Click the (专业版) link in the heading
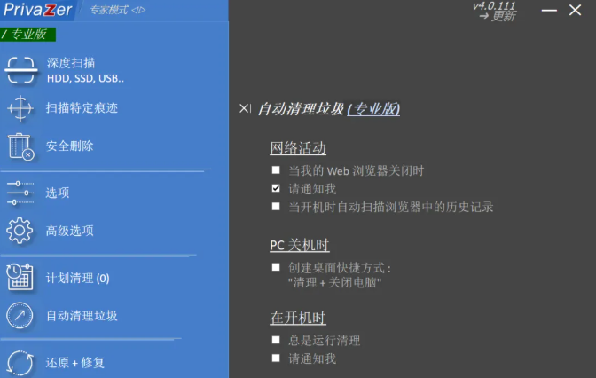Image resolution: width=596 pixels, height=378 pixels. [x=373, y=109]
